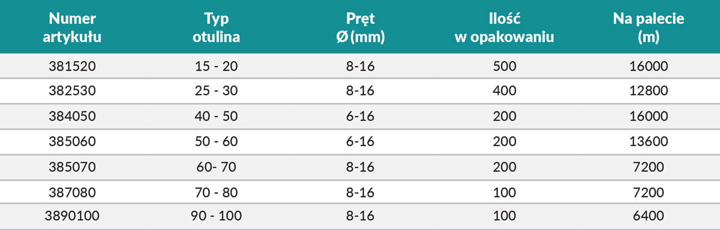Image resolution: width=720 pixels, height=230 pixels.
Task: Click the 500 quantity cell
Action: coord(504,67)
